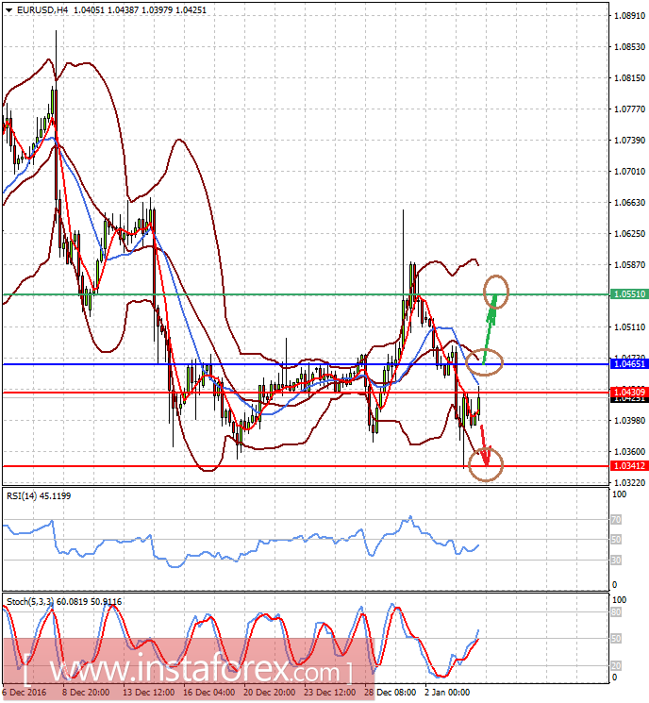This screenshot has height=703, width=649.
Task: Click the RSI level 30 scale label
Action: click(616, 560)
